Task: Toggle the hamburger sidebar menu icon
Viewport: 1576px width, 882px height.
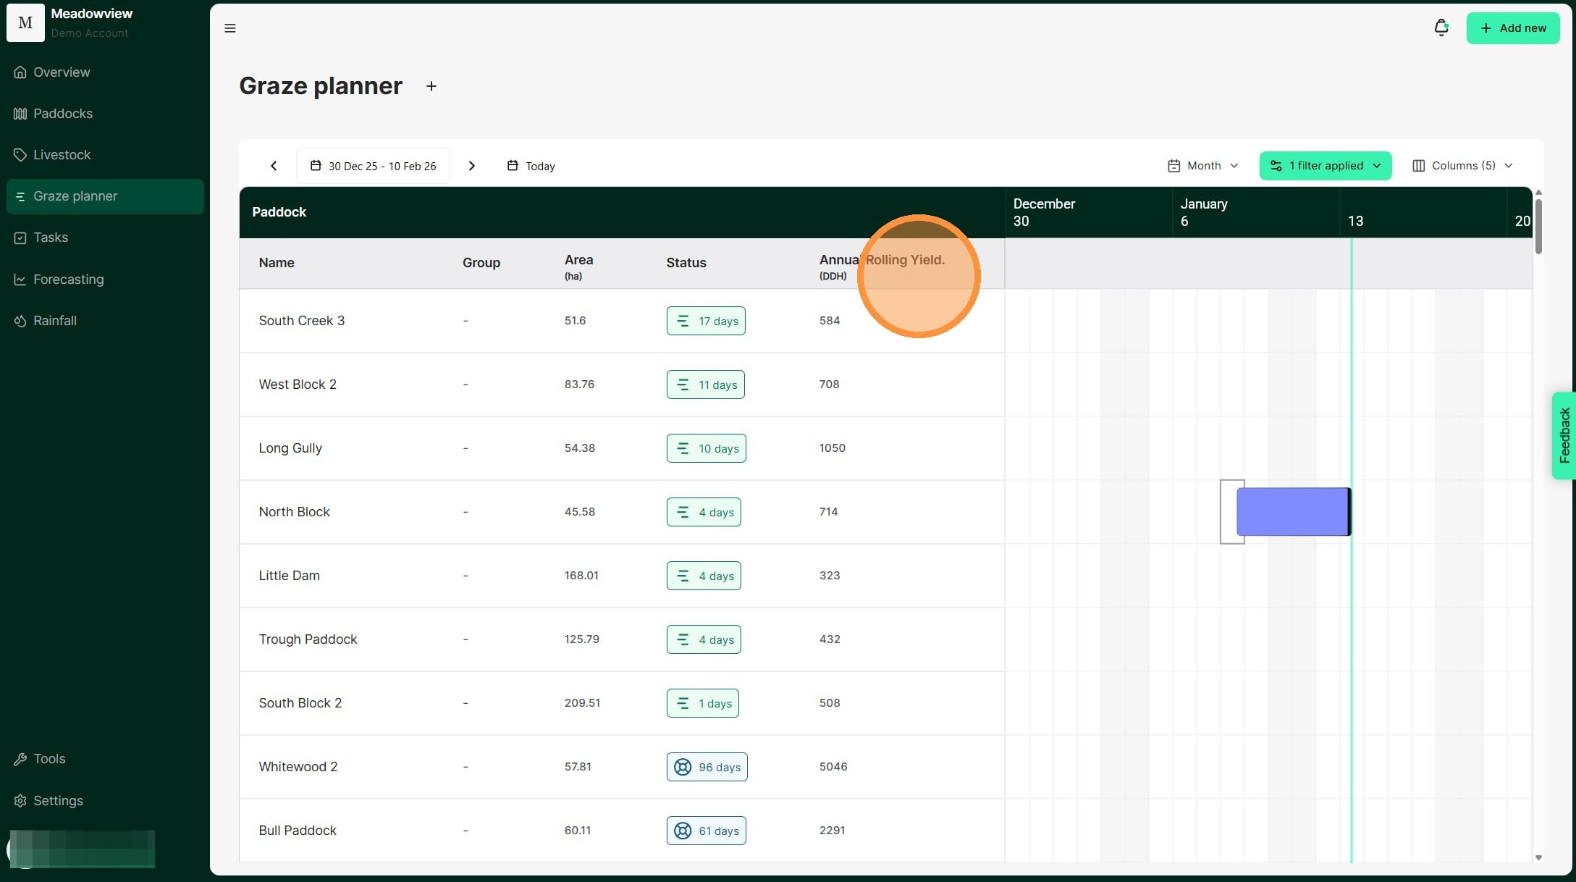Action: point(230,28)
